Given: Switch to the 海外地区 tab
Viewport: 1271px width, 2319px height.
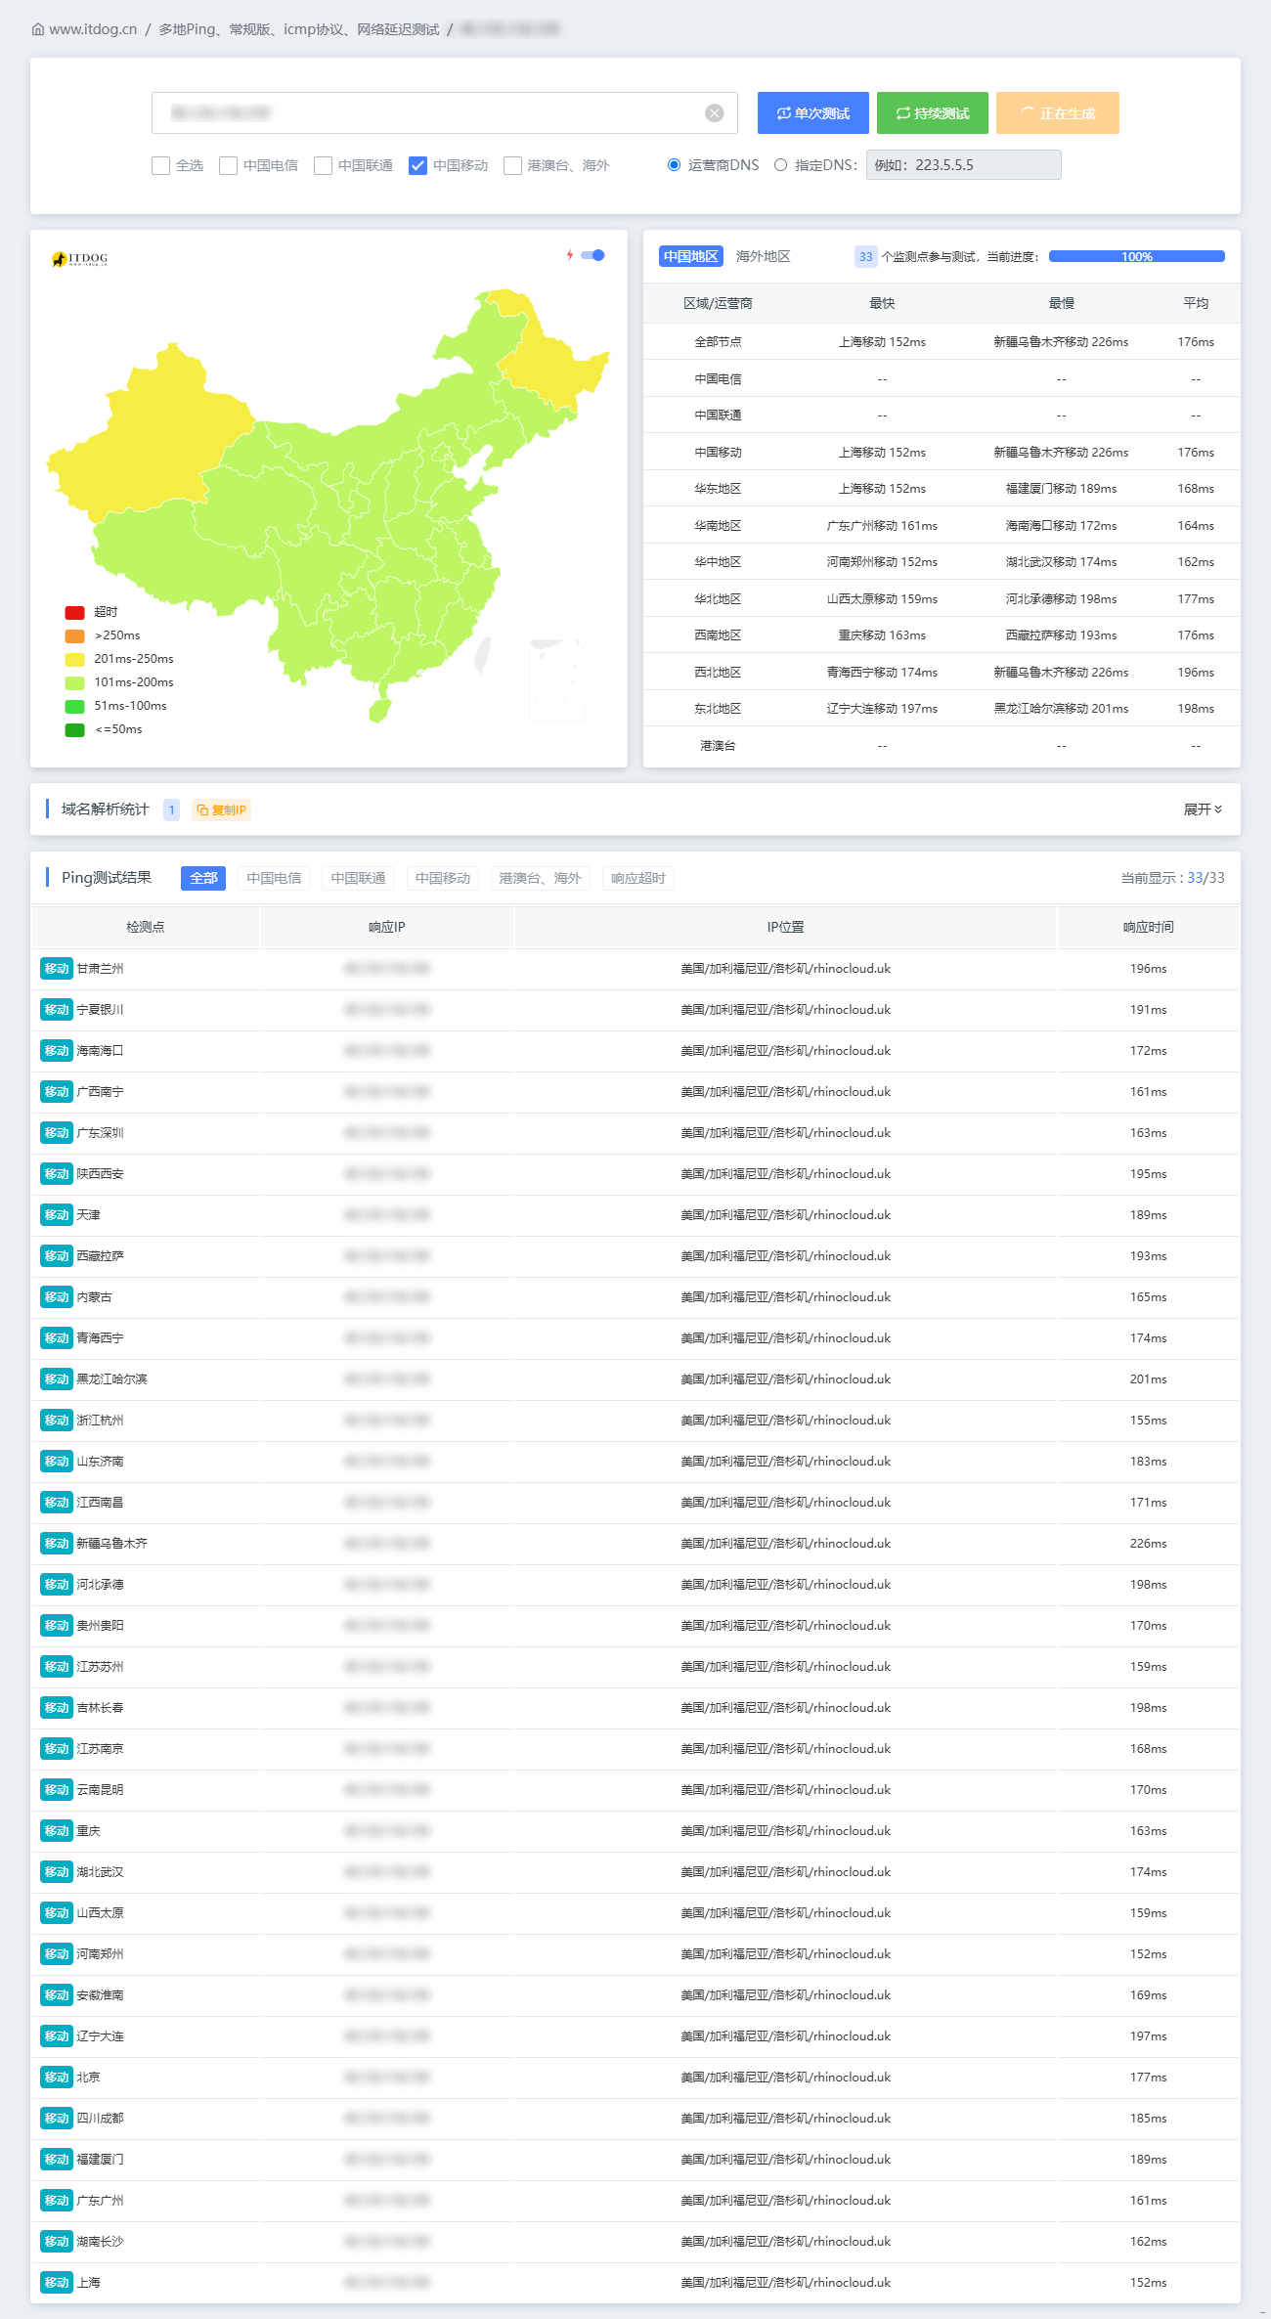Looking at the screenshot, I should click(763, 256).
